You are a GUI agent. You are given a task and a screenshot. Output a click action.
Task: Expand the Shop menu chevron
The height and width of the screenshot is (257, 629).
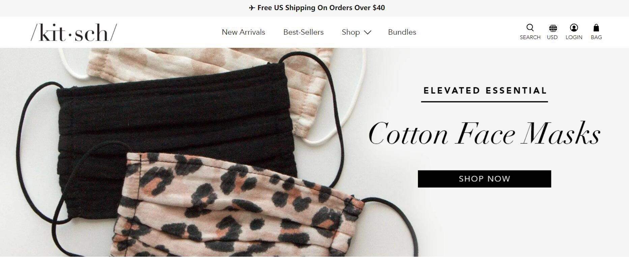click(x=368, y=32)
